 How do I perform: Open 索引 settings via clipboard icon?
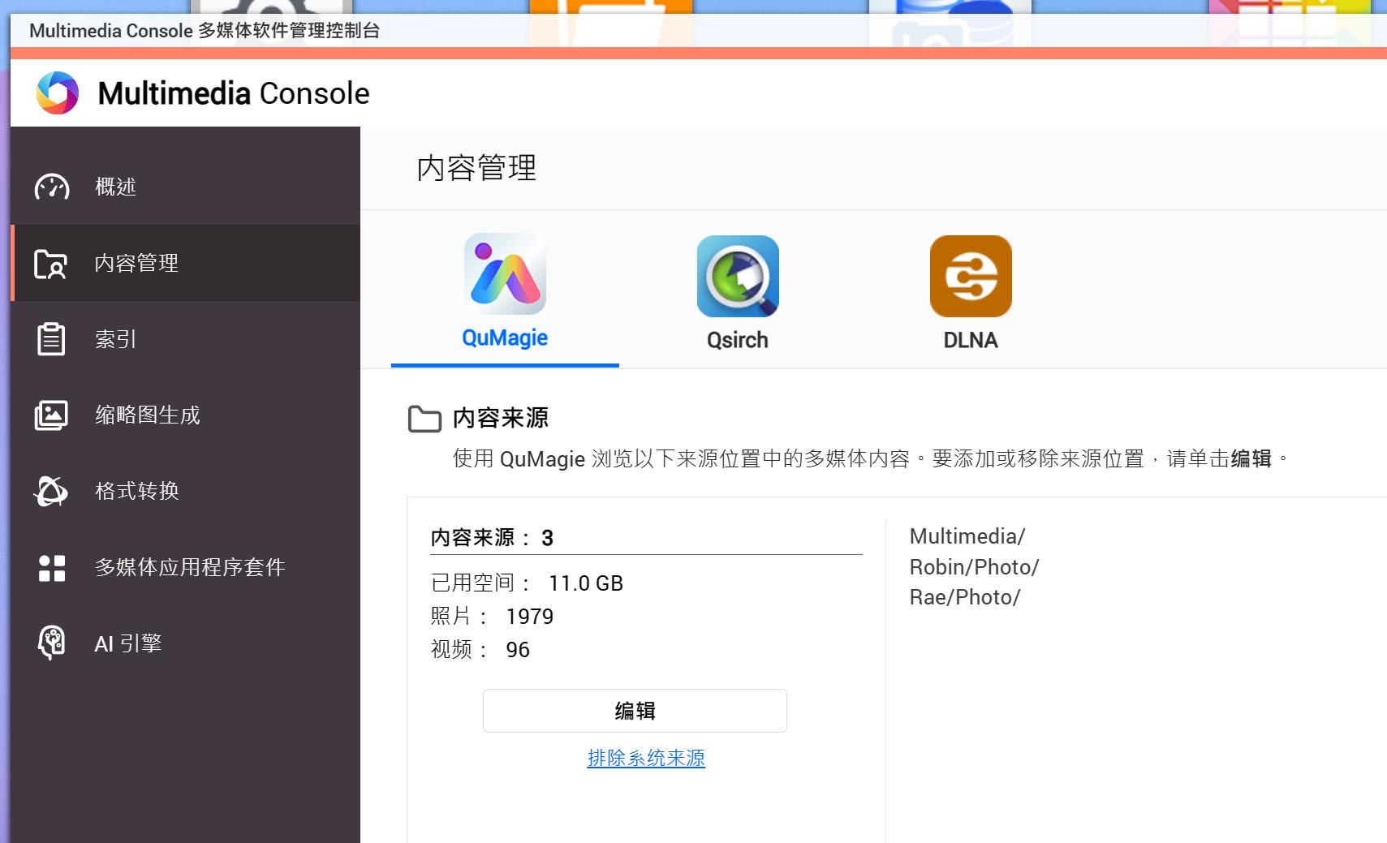(51, 338)
